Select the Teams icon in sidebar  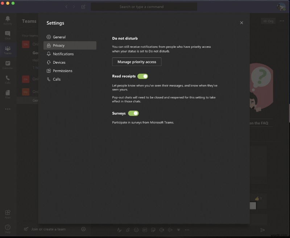(x=8, y=50)
